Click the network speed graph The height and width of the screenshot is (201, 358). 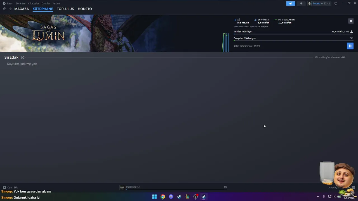pos(225,42)
